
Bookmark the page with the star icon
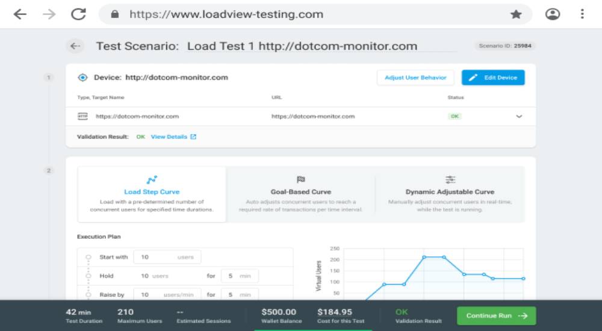(x=516, y=14)
